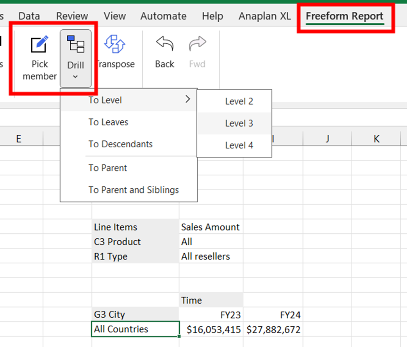Image resolution: width=407 pixels, height=347 pixels.
Task: Select the All resellers cell
Action: (x=211, y=256)
